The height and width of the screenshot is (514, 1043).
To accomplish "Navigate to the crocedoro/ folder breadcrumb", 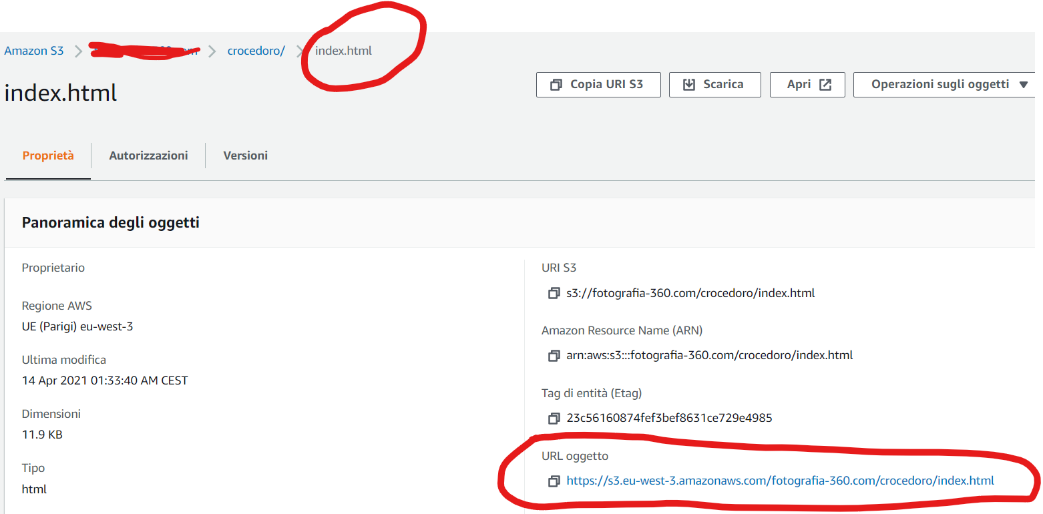I will 256,51.
